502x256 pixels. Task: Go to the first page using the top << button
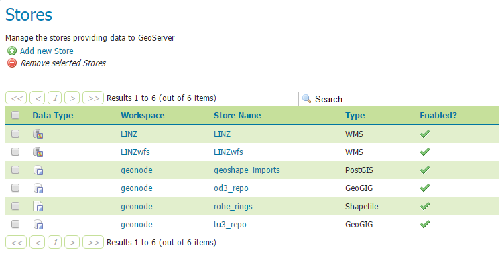16,98
